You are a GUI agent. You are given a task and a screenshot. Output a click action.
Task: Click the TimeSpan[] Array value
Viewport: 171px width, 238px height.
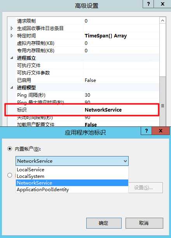coord(106,36)
